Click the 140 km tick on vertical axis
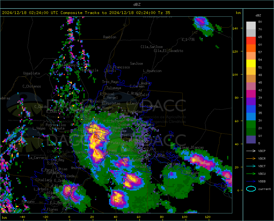The image size is (274, 221). (x=235, y=28)
